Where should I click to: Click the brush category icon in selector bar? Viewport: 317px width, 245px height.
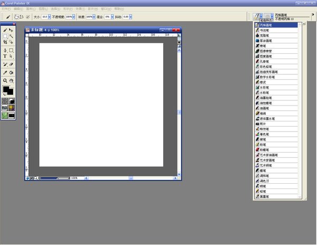pos(256,16)
